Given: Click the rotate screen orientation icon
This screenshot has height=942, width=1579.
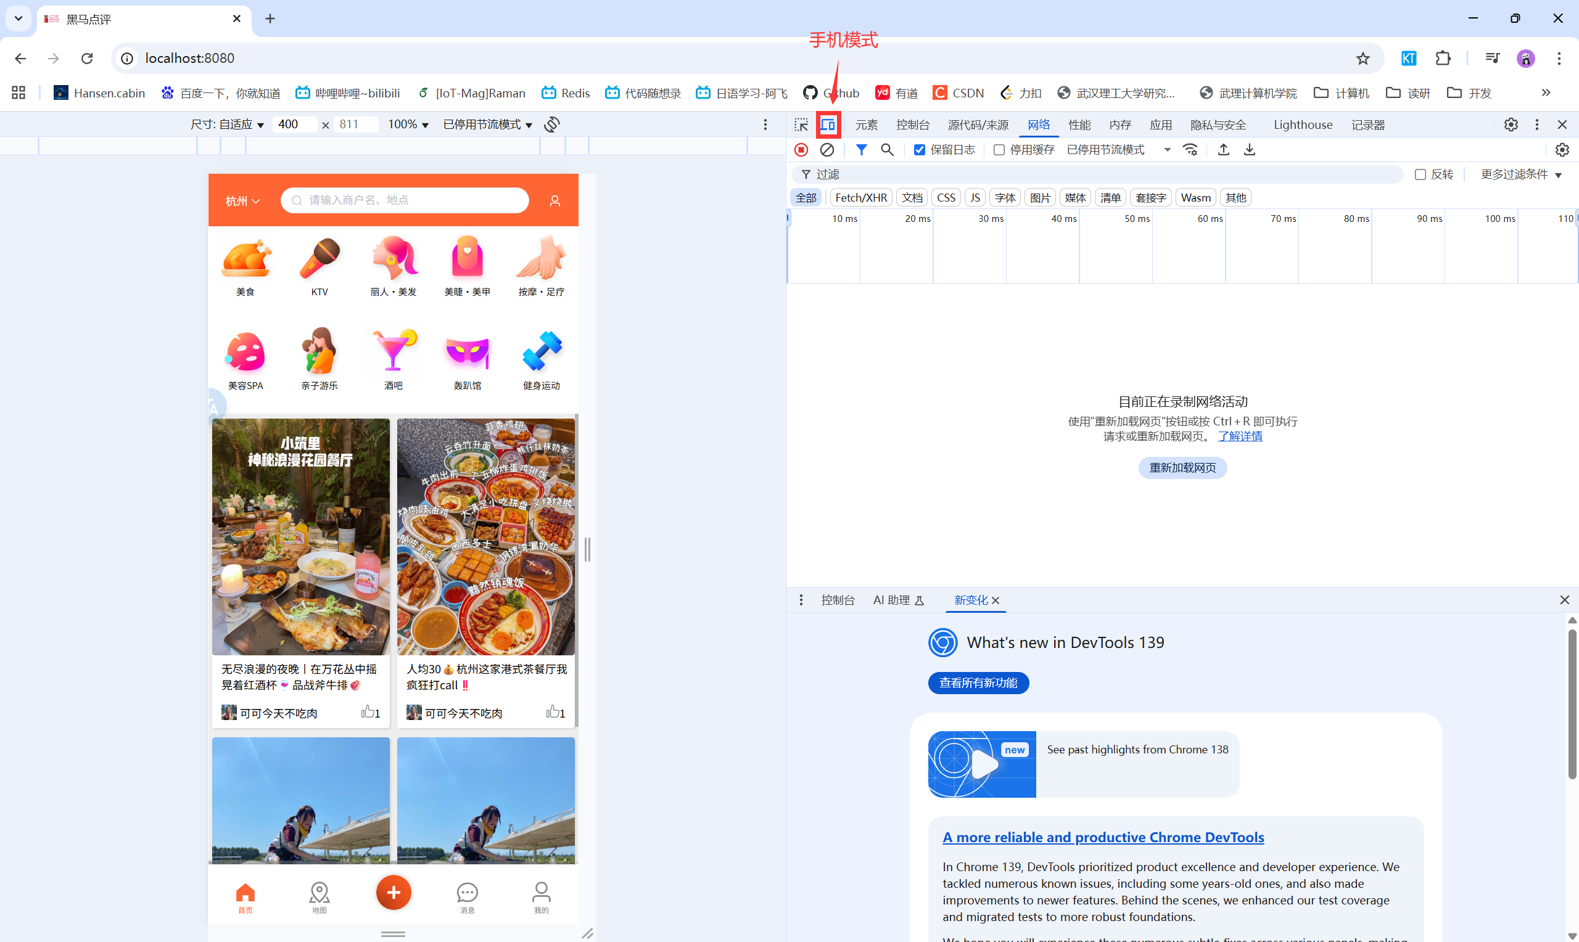Looking at the screenshot, I should point(552,125).
